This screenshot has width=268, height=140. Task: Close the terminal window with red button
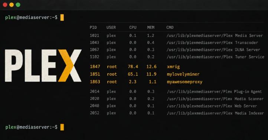(5, 5)
